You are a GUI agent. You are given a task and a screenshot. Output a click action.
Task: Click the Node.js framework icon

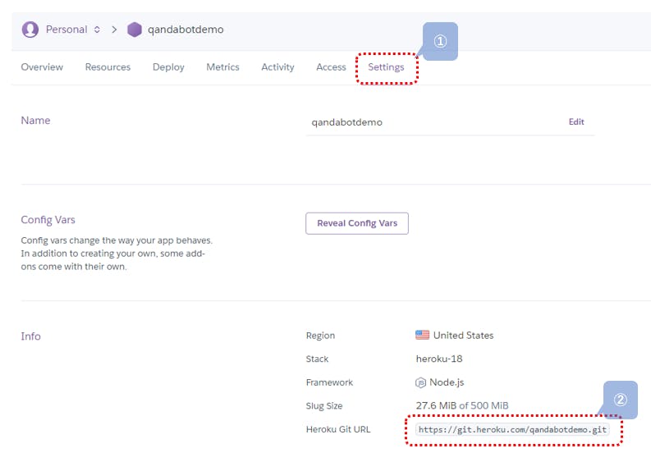[x=420, y=382]
